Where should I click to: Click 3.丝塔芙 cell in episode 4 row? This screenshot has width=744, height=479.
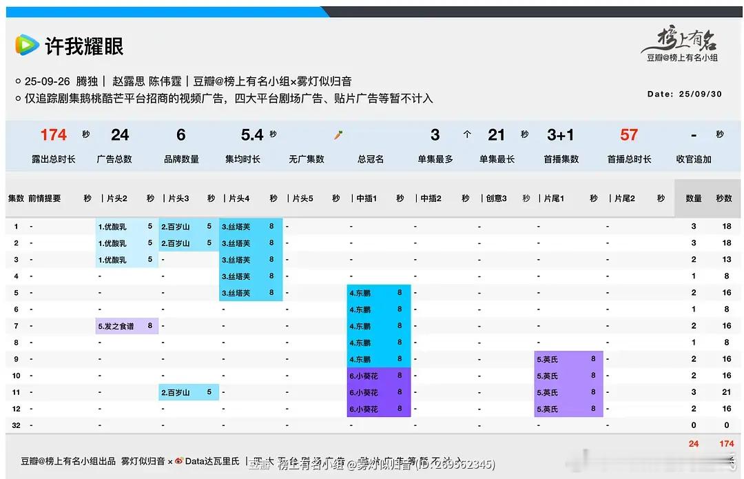point(251,276)
